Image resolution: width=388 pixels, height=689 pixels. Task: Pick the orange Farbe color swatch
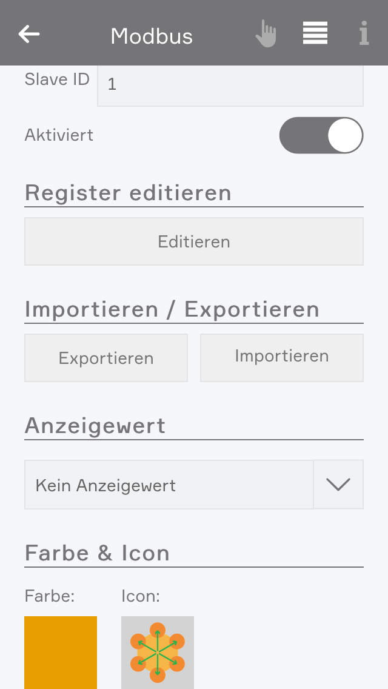pos(61,652)
